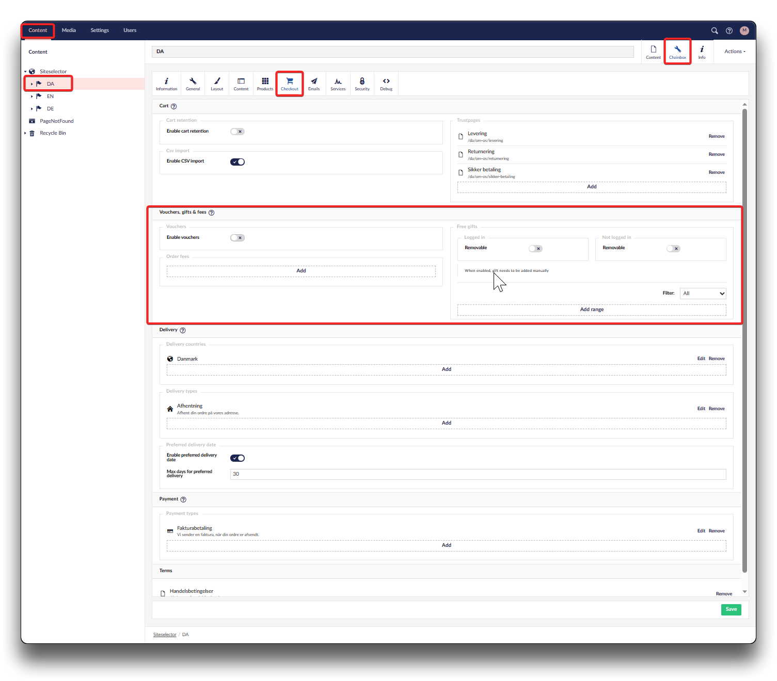Open the Products grid icon tab
Viewport: 777px width, 681px height.
tap(265, 84)
